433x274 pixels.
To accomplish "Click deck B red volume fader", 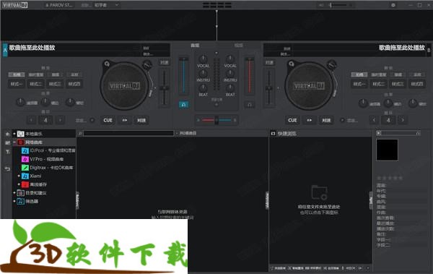I will (x=250, y=76).
